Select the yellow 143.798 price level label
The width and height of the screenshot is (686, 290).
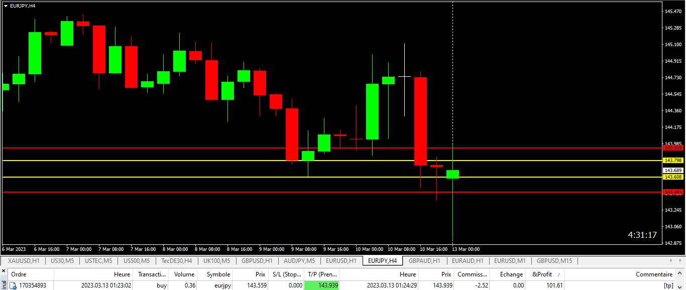[x=673, y=161]
